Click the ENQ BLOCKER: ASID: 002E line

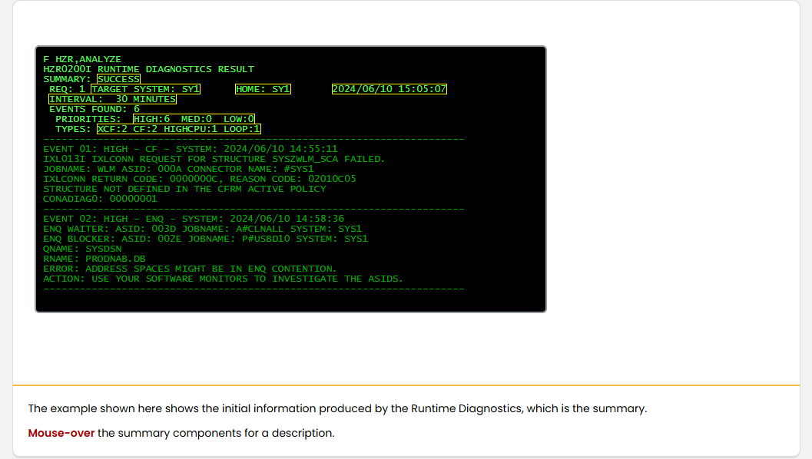pos(206,239)
